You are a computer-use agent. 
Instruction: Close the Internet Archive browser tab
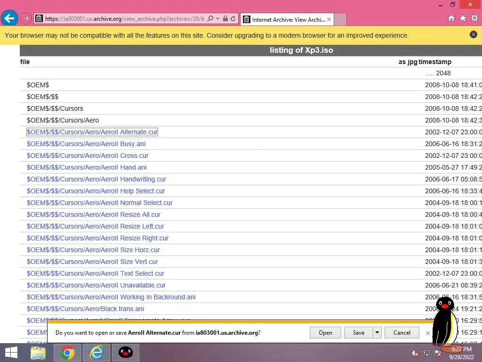[329, 19]
